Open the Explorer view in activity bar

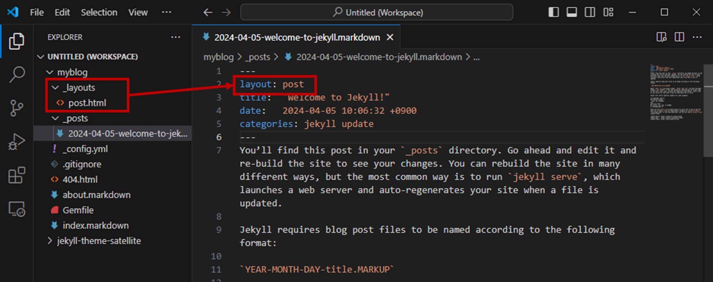16,41
